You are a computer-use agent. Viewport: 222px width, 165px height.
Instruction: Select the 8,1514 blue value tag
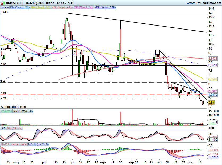213,65
